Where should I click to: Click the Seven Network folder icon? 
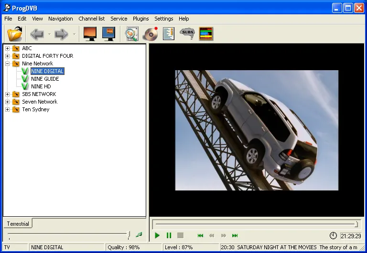[16, 102]
